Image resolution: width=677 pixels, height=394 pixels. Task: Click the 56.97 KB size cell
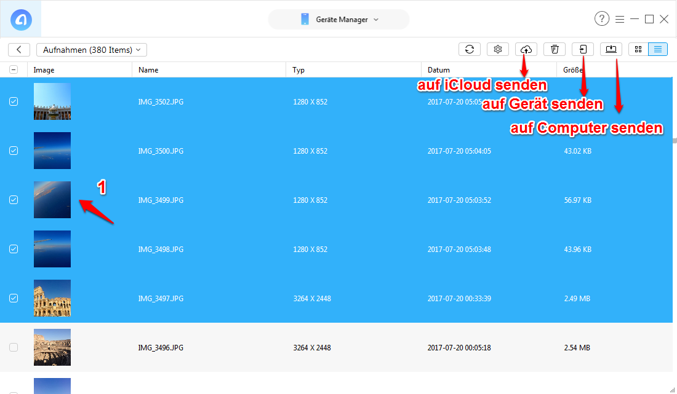[x=578, y=200]
